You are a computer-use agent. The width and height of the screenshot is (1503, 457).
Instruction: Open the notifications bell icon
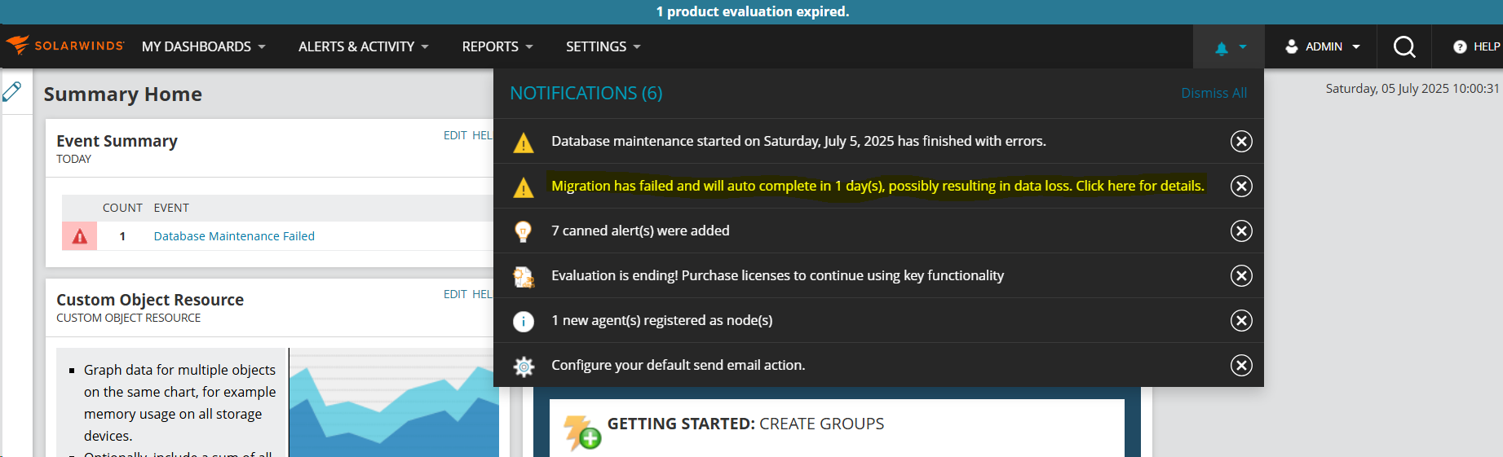tap(1222, 48)
